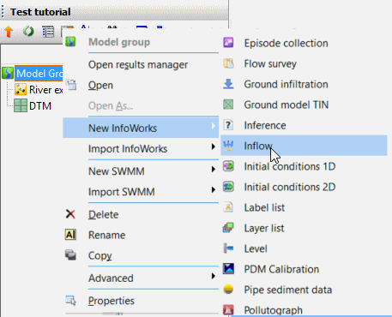Click the green refresh toolbar icon
This screenshot has height=317, width=392.
(28, 31)
